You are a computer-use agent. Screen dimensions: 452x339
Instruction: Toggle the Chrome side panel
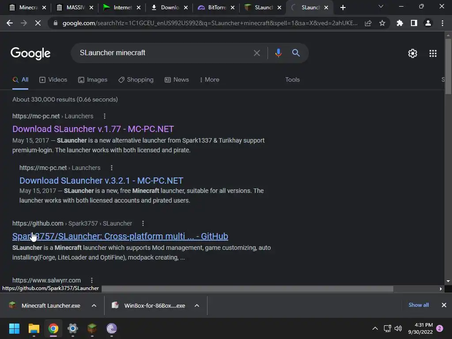(x=414, y=23)
